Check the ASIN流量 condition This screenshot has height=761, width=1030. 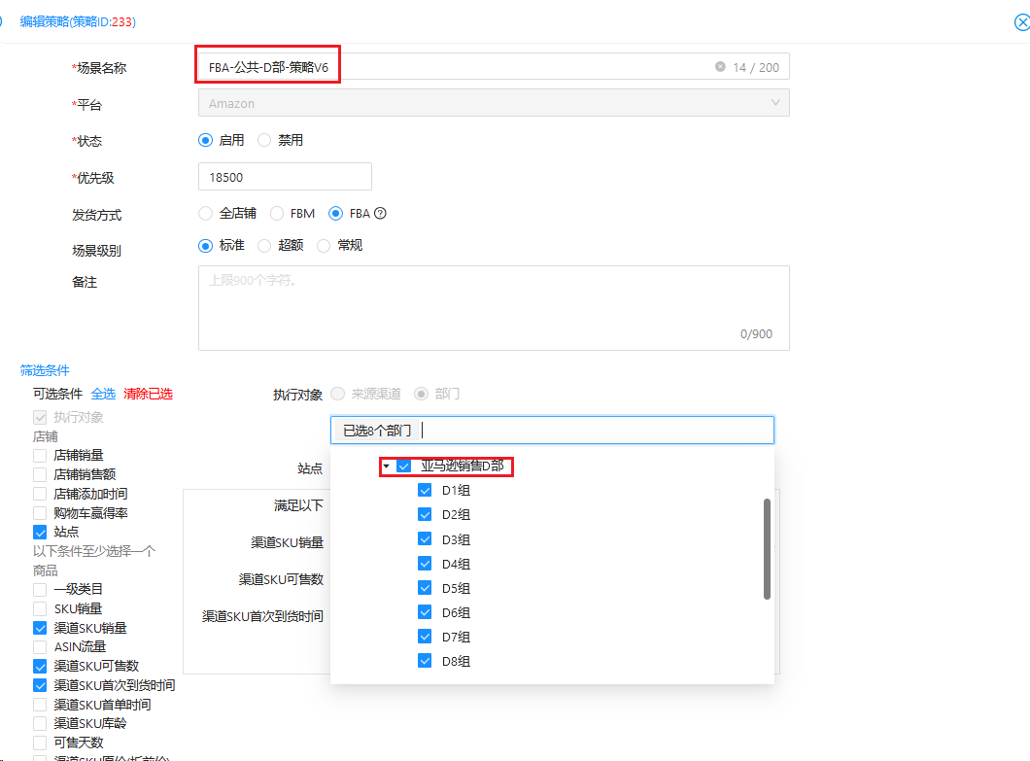click(x=40, y=646)
